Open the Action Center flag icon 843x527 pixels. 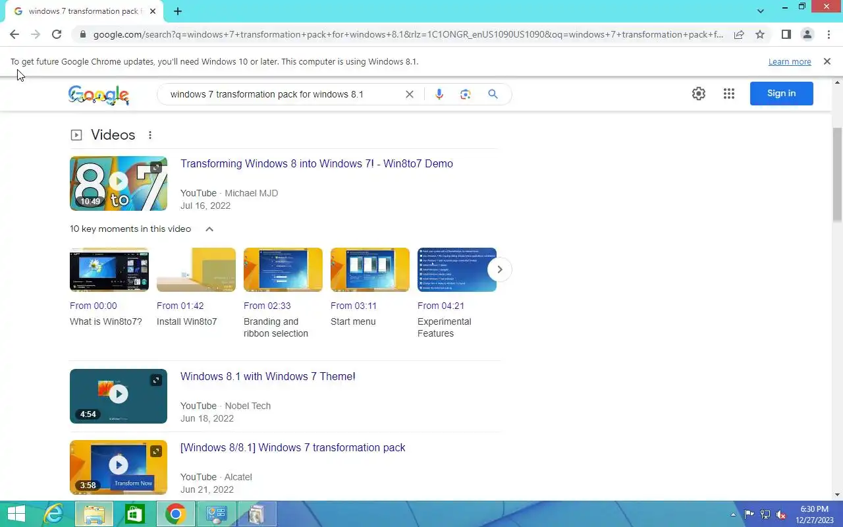[x=749, y=514]
